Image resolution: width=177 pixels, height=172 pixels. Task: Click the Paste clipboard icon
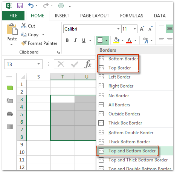click(x=12, y=29)
